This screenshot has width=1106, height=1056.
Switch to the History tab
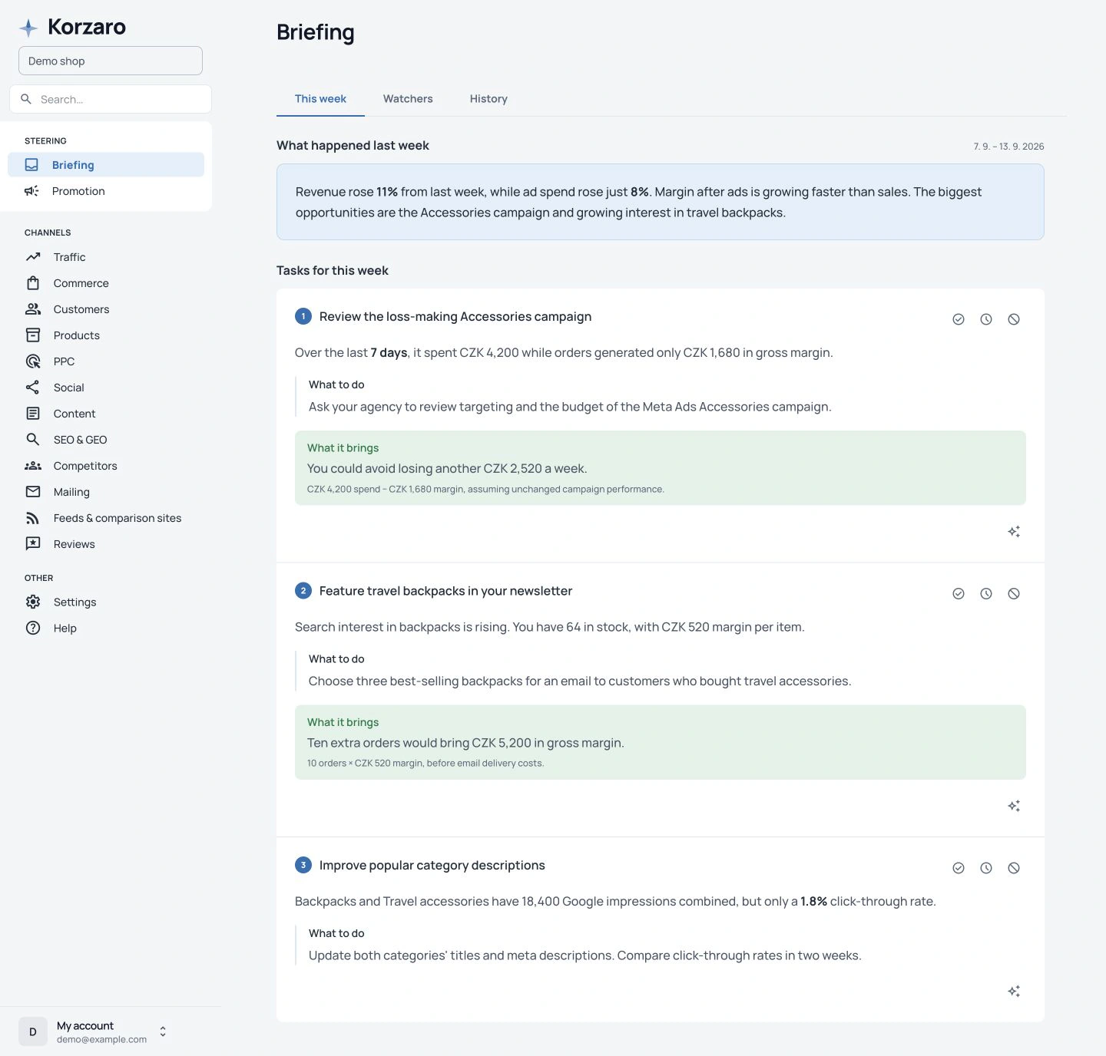click(488, 99)
